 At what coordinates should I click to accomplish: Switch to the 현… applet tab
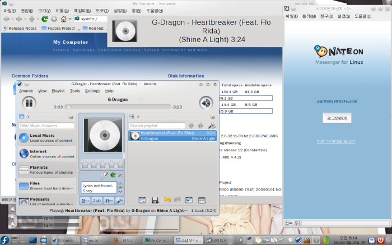(85, 201)
